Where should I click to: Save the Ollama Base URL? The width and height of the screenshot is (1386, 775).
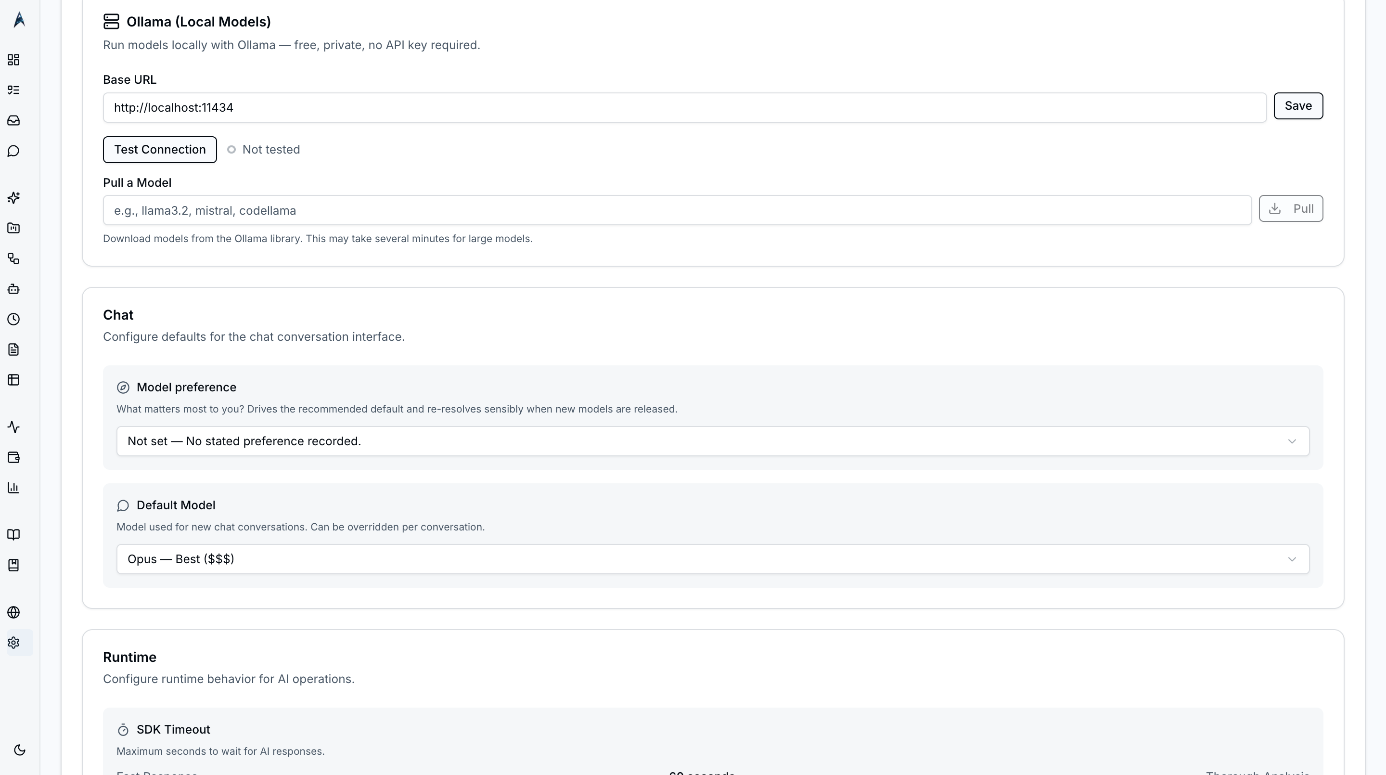[1298, 106]
